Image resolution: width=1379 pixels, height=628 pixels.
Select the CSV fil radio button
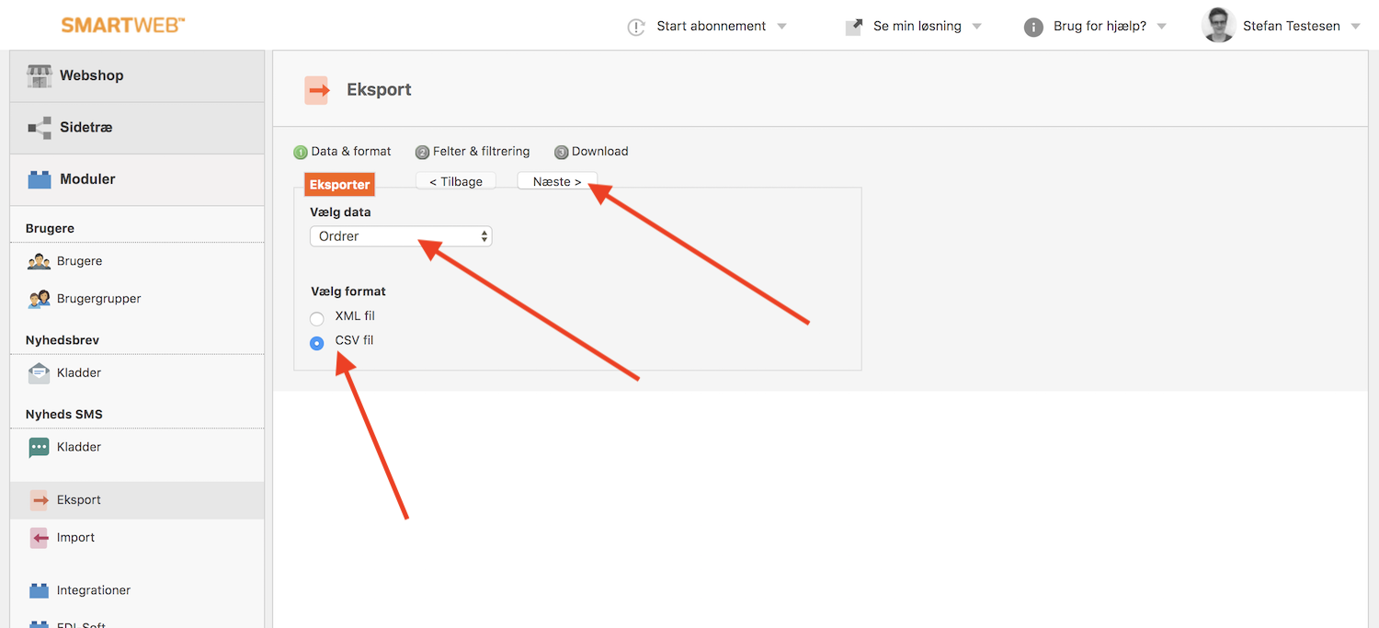317,343
